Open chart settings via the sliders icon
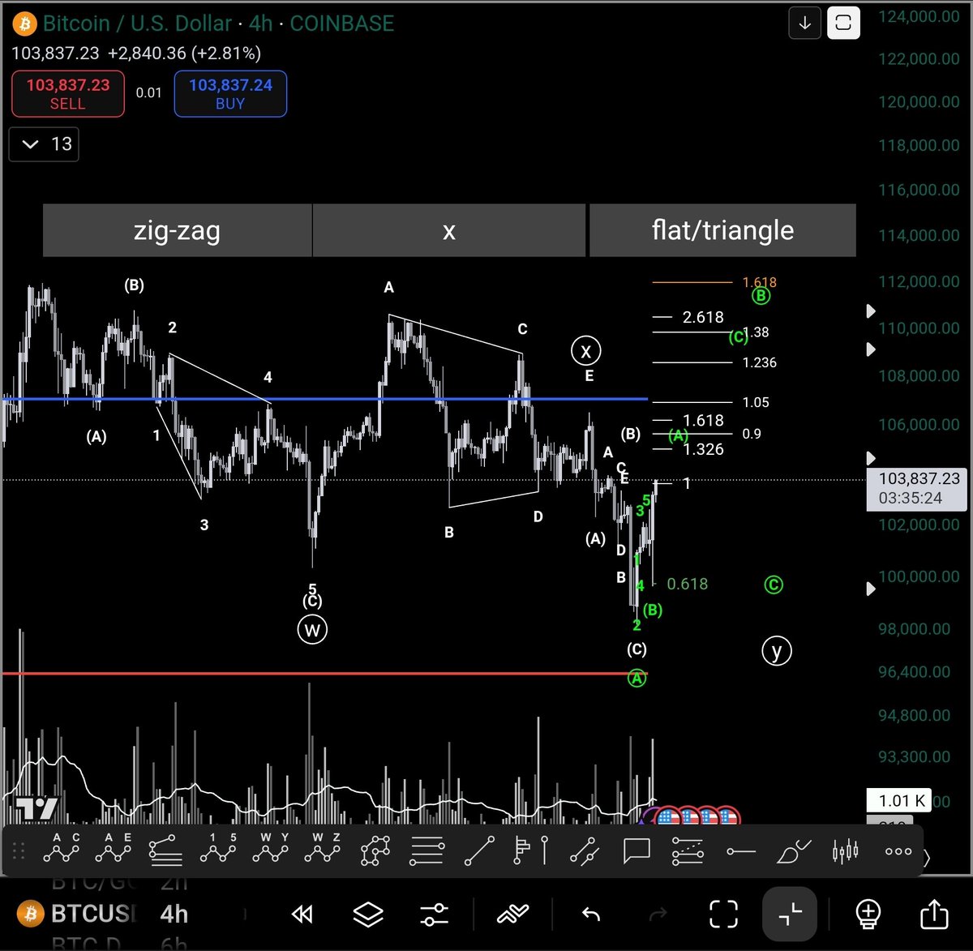The width and height of the screenshot is (973, 951). [435, 915]
